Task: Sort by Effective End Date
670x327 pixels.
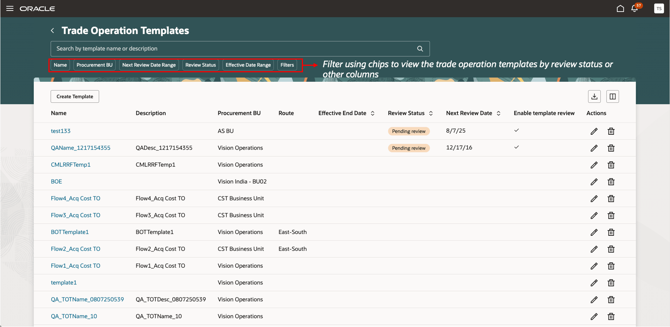Action: 373,113
